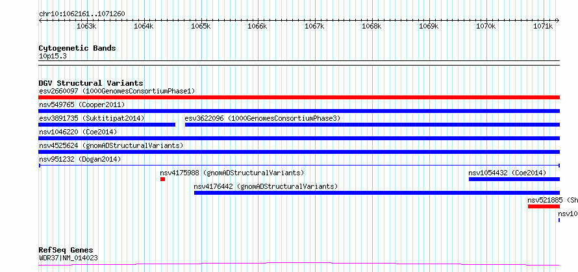Click the small red nsv4175988 variant block
Image resolution: width=578 pixels, height=272 pixels.
coord(162,179)
